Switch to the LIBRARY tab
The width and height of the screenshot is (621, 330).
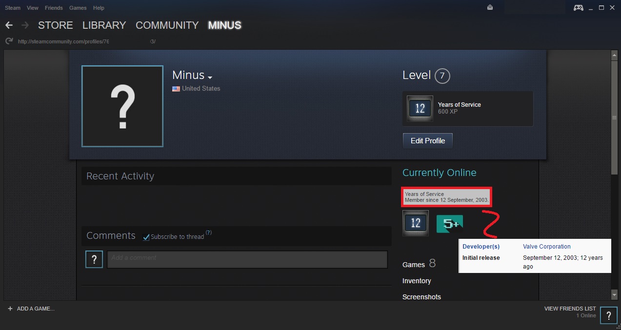[x=104, y=25]
